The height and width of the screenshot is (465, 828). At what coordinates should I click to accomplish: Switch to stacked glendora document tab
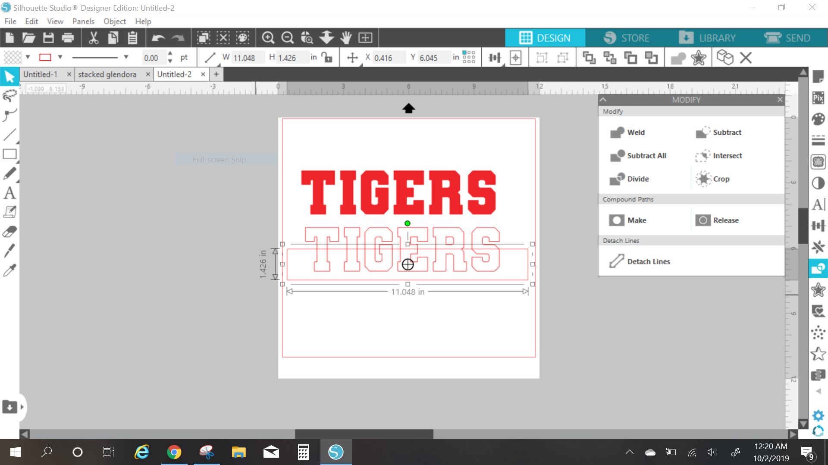tap(107, 74)
